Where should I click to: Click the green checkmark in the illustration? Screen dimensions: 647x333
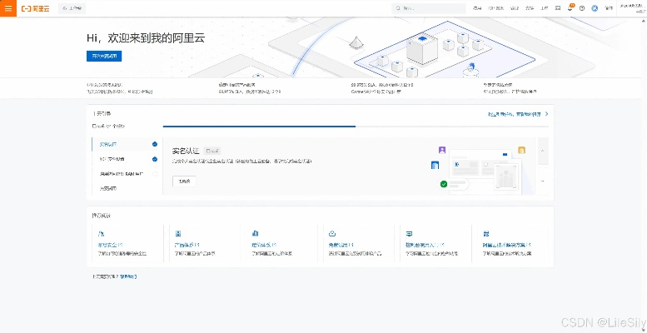click(444, 184)
